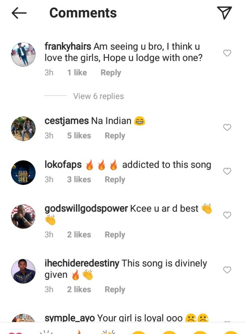
Task: Open cestjames's profile avatar
Action: 23,129
